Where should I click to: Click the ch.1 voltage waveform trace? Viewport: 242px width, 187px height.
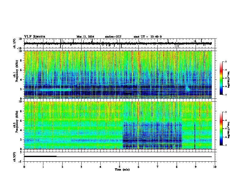tap(118, 43)
